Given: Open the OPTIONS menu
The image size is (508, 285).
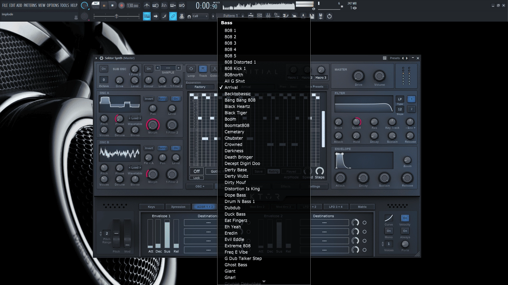Looking at the screenshot, I should click(53, 5).
